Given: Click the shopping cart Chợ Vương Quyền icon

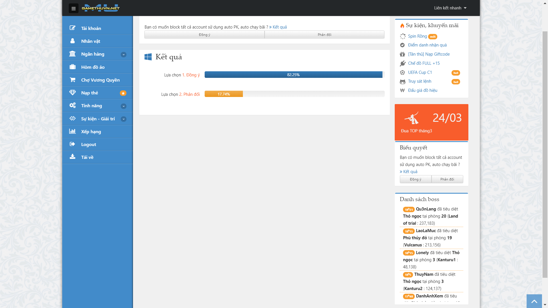Looking at the screenshot, I should tap(72, 80).
